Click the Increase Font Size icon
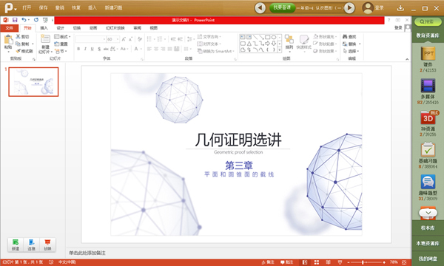 (x=124, y=39)
